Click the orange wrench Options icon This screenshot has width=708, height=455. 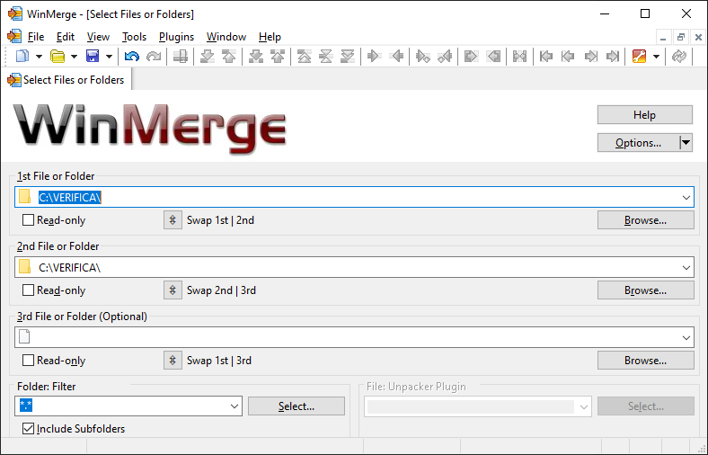tap(639, 56)
